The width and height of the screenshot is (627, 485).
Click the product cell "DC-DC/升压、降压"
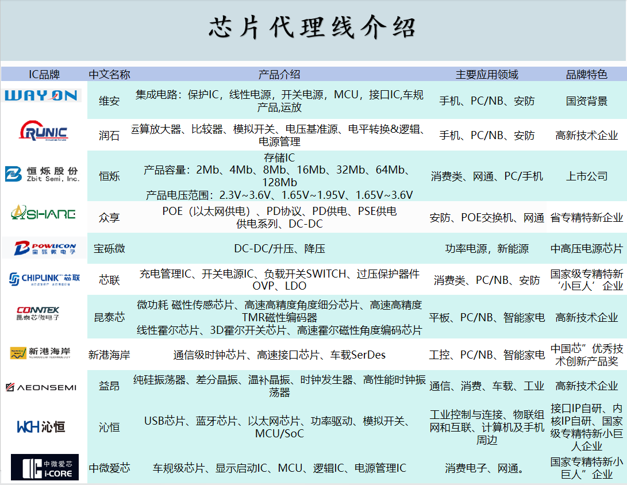coord(279,249)
